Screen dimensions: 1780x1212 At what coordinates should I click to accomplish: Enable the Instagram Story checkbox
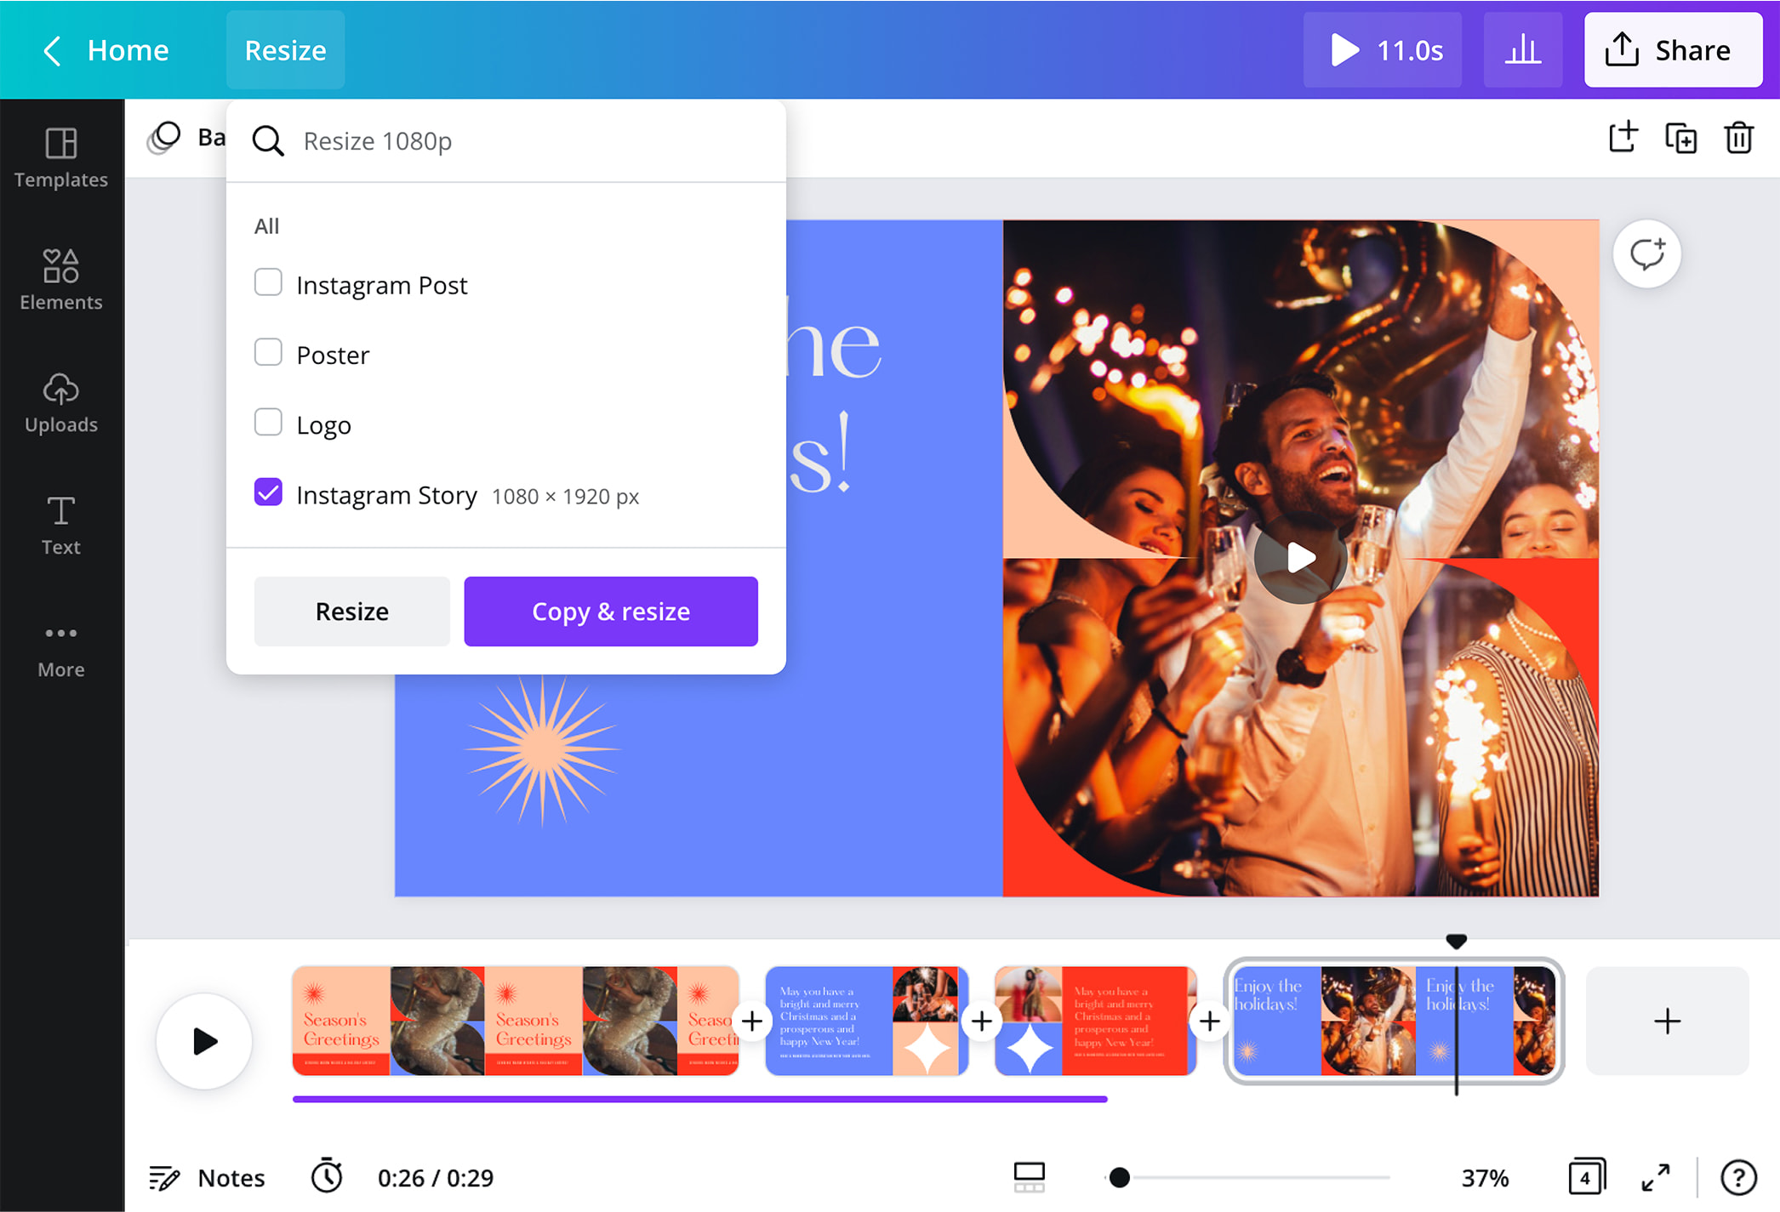tap(268, 493)
